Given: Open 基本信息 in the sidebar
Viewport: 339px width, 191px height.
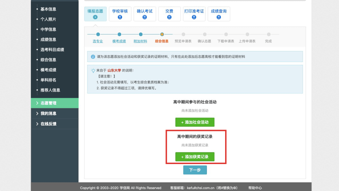Looking at the screenshot, I should (48, 9).
